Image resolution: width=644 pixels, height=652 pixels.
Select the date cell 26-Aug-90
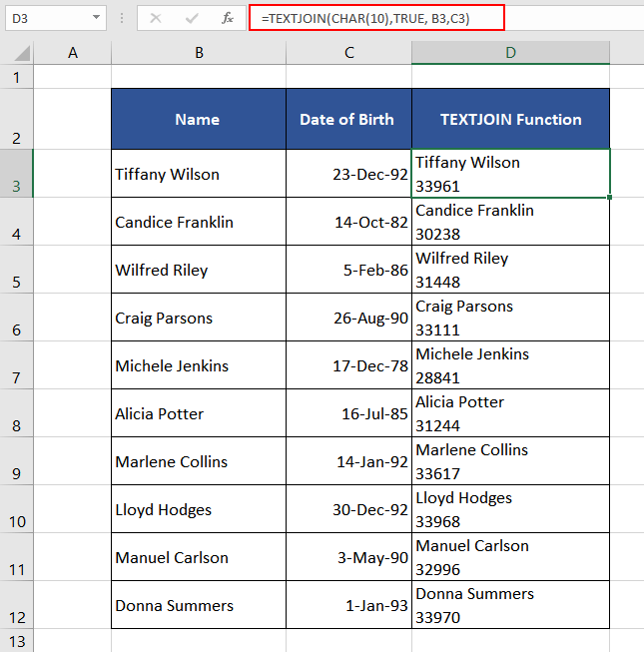tap(347, 318)
